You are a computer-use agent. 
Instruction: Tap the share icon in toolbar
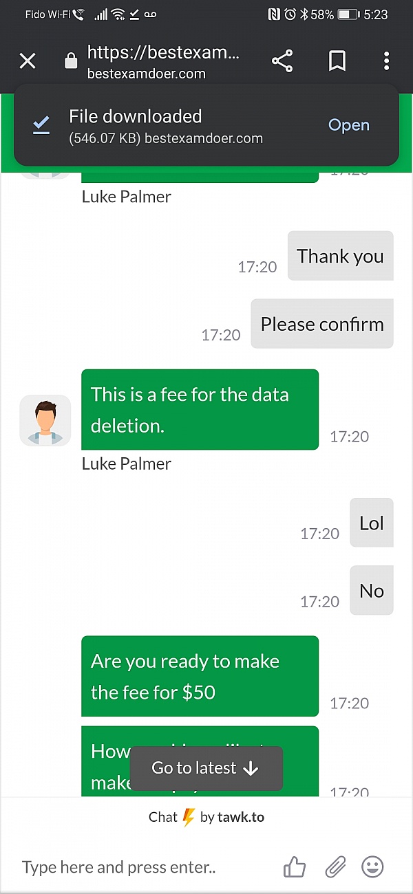point(282,61)
